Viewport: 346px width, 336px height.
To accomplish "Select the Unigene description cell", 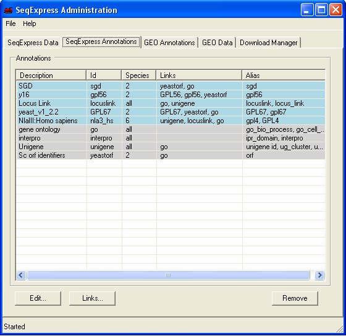I will [51, 147].
